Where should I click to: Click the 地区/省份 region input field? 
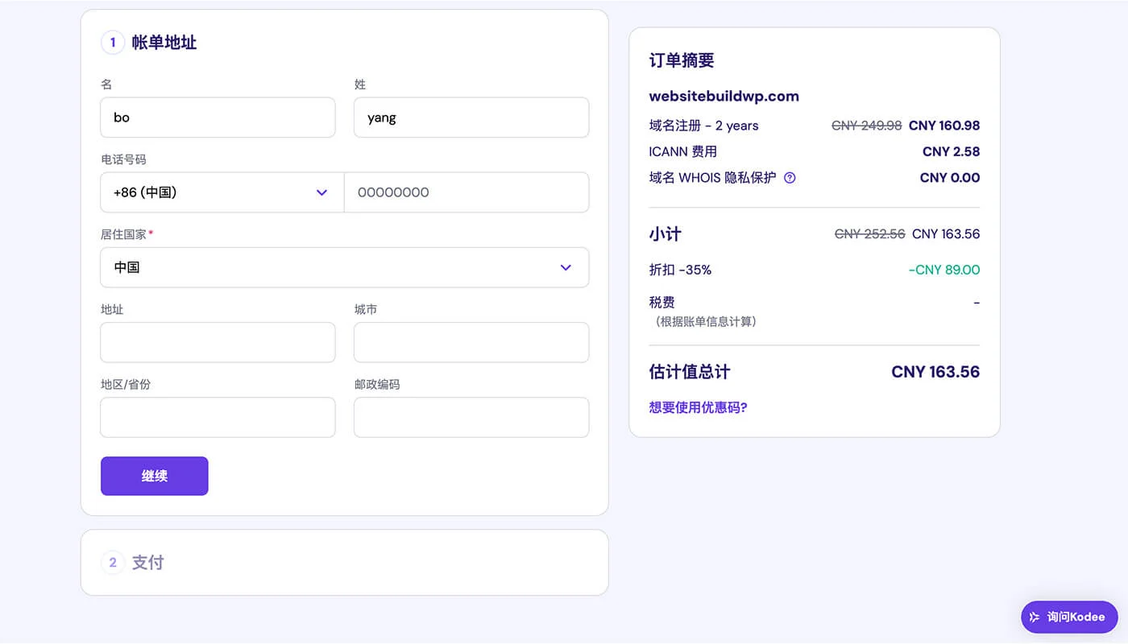218,417
